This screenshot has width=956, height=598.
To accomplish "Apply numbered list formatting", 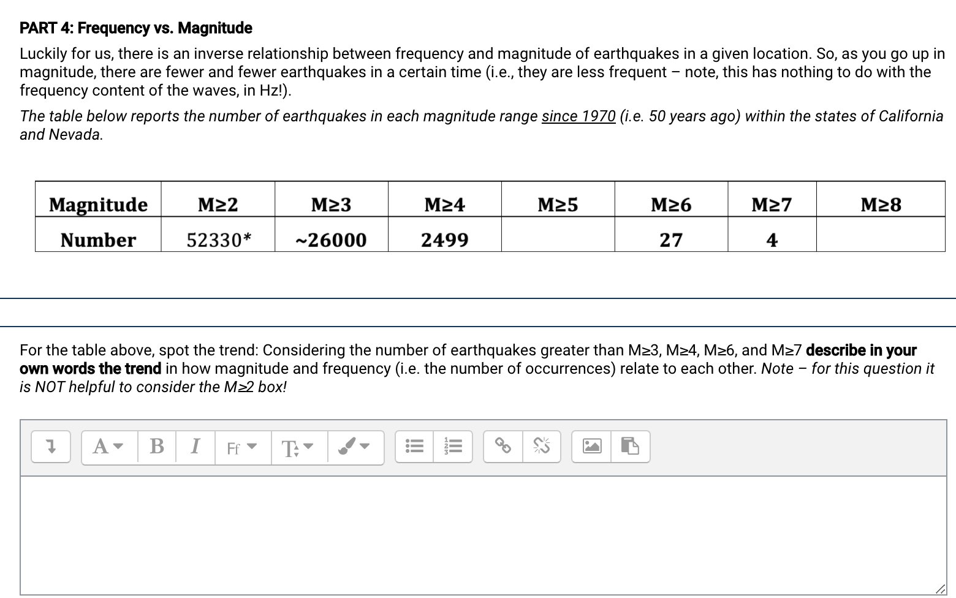I will [x=453, y=447].
